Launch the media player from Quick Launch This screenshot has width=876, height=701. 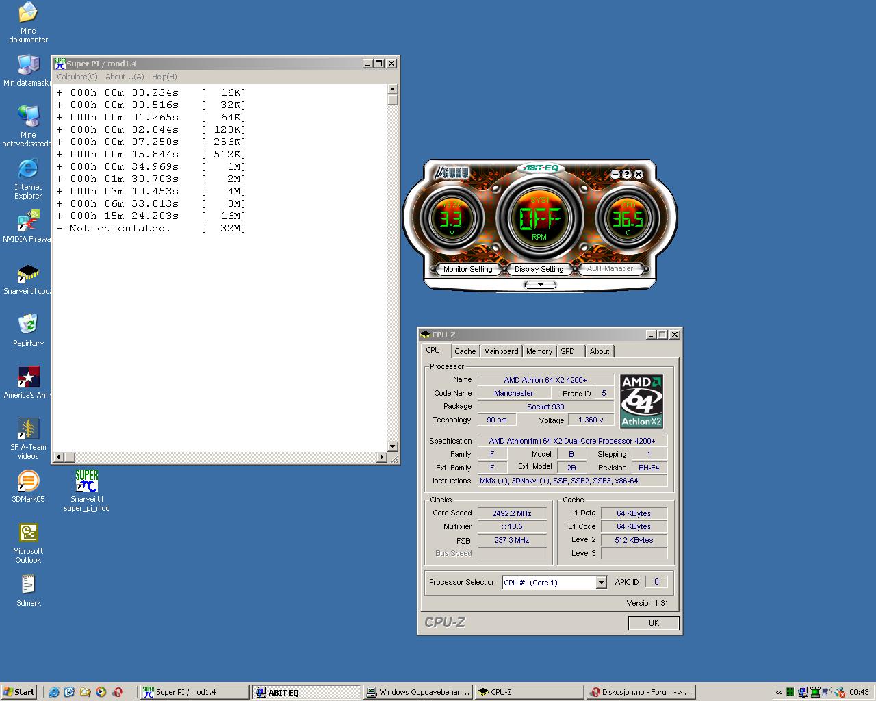[x=101, y=692]
